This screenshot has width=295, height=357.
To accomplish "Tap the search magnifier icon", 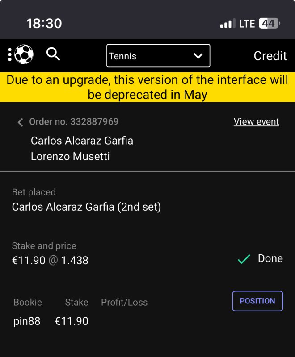I will [x=53, y=55].
